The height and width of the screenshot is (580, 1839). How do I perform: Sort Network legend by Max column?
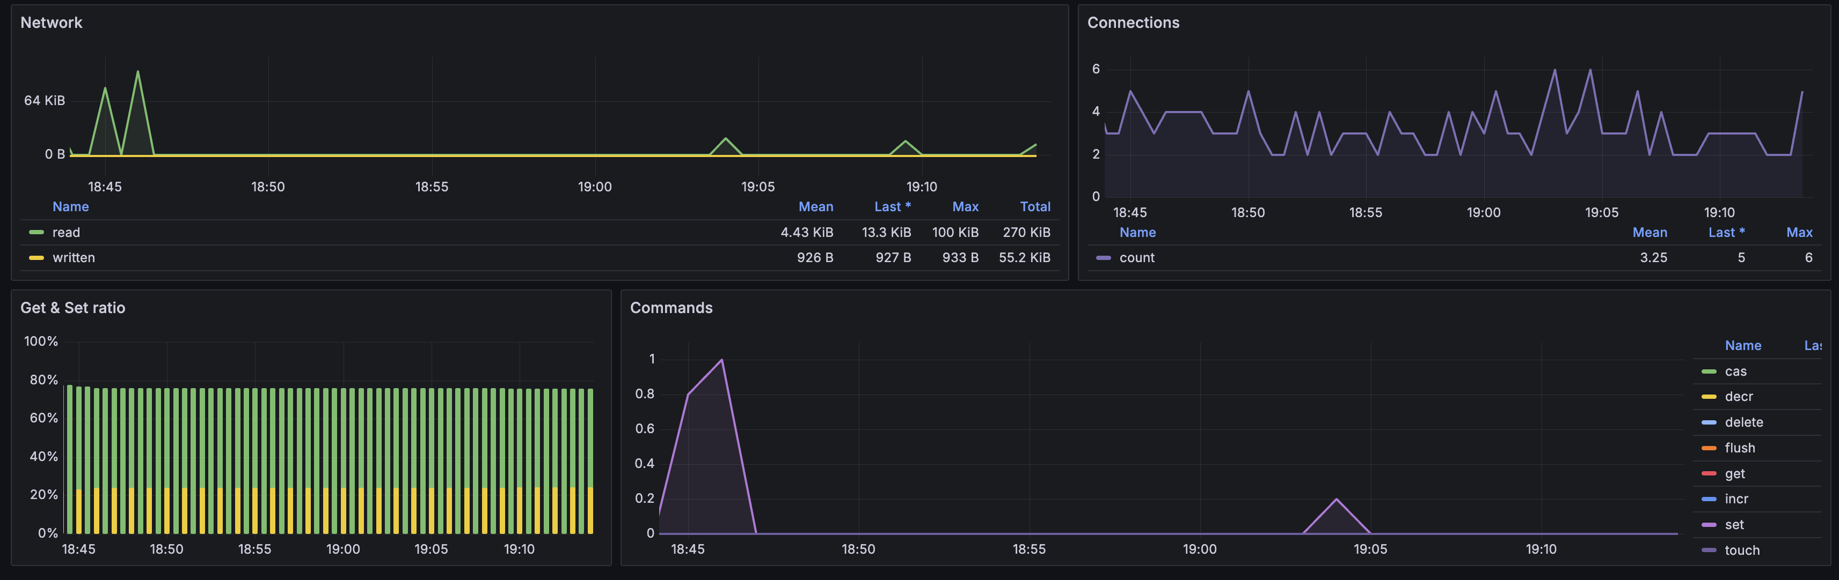965,206
